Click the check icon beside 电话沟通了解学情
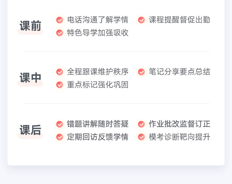The height and width of the screenshot is (184, 232). pyautogui.click(x=60, y=20)
